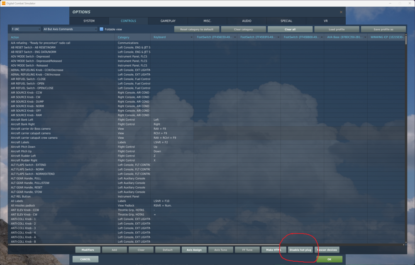This screenshot has height=265, width=415.
Task: Open the Modifiers panel
Action: (x=88, y=250)
